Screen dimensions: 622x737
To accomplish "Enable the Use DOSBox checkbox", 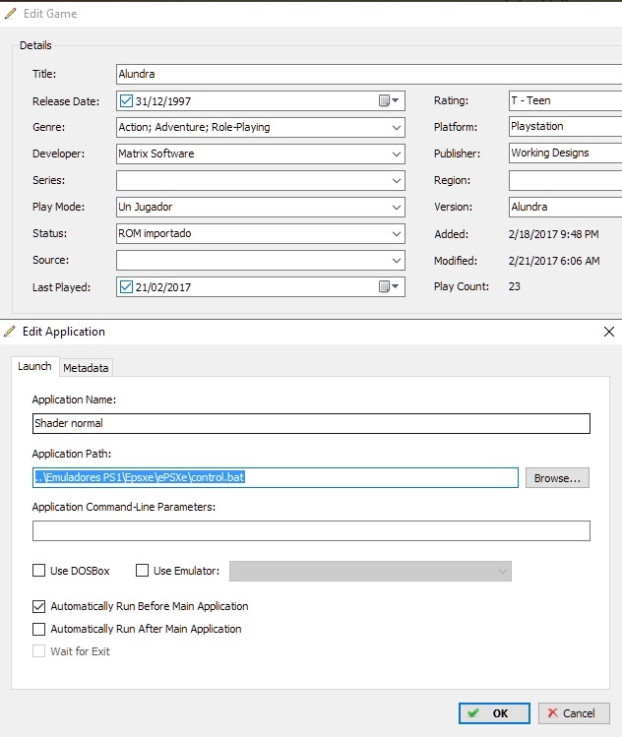I will tap(39, 571).
